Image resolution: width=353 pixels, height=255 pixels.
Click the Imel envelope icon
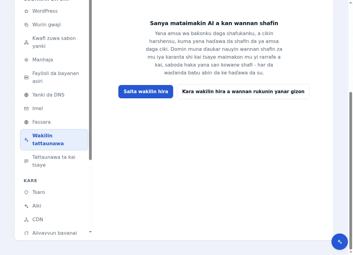(x=26, y=109)
